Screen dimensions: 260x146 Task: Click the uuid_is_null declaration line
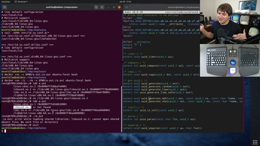coord(154,110)
